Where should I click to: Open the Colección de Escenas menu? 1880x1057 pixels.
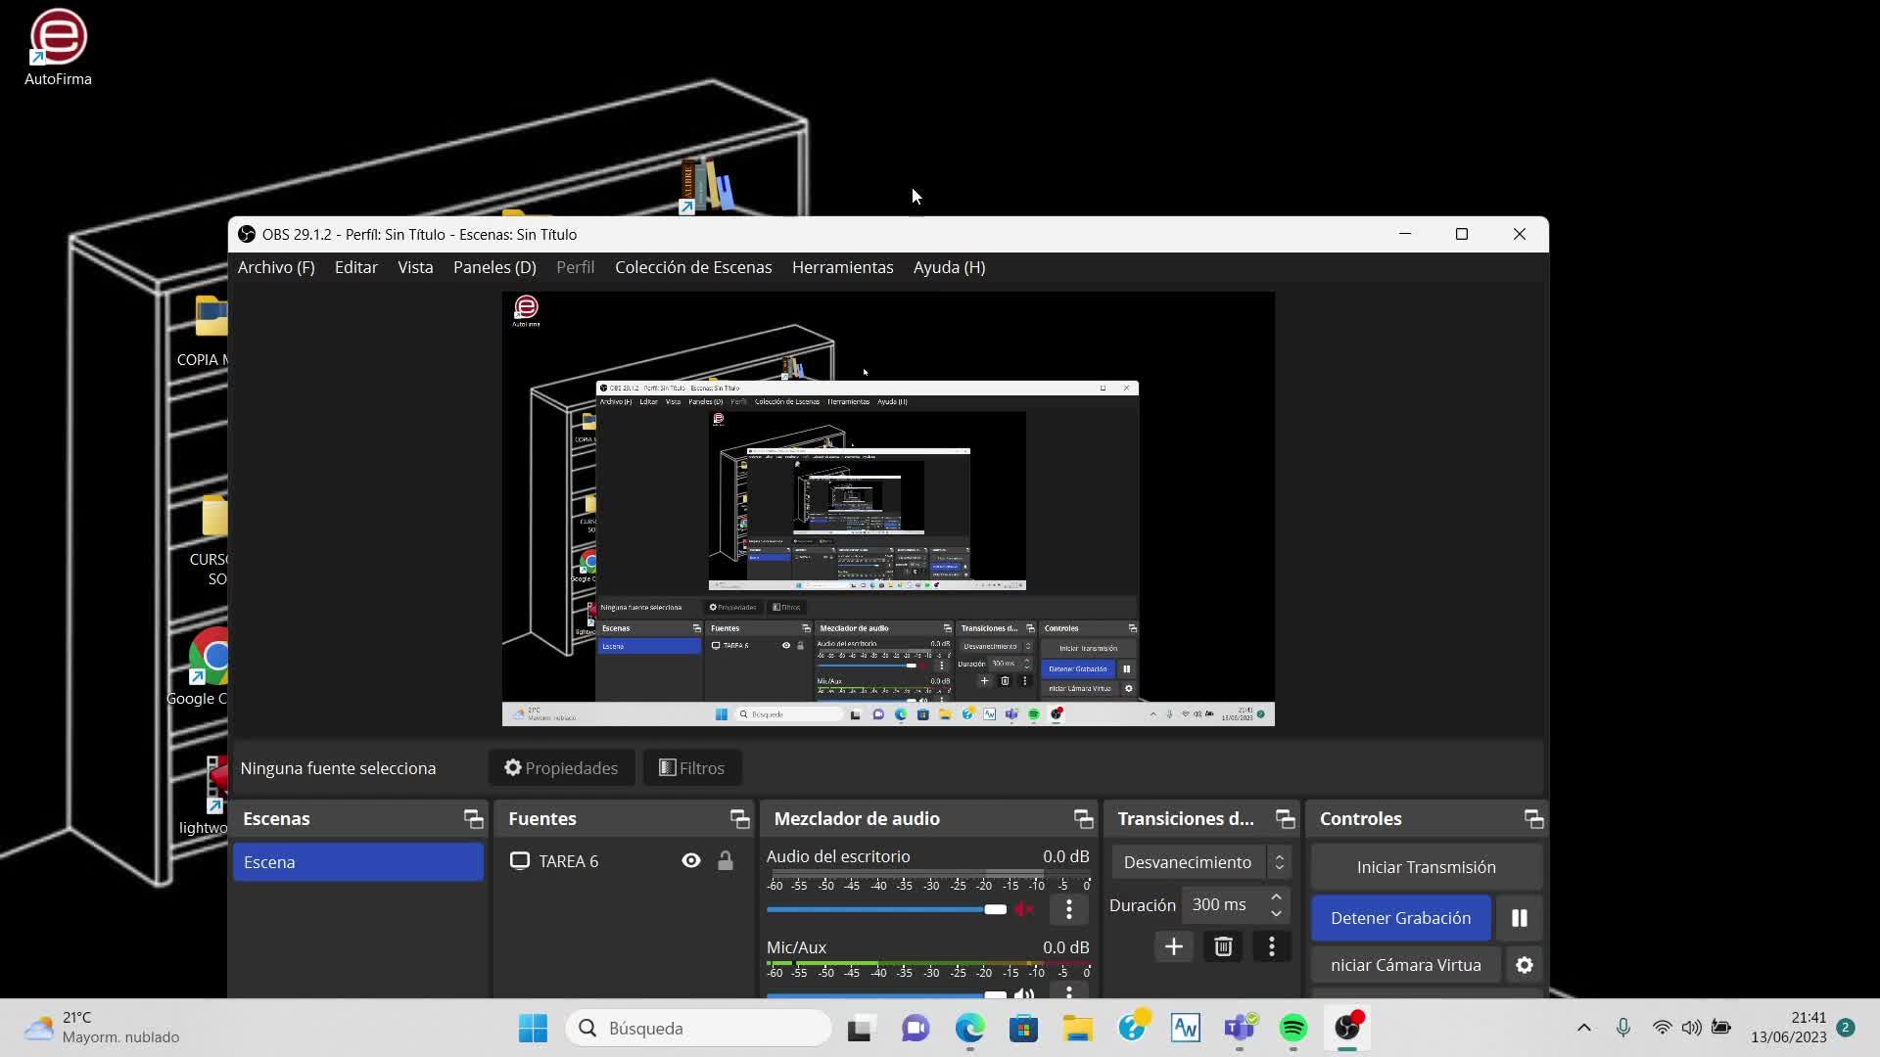(x=693, y=267)
